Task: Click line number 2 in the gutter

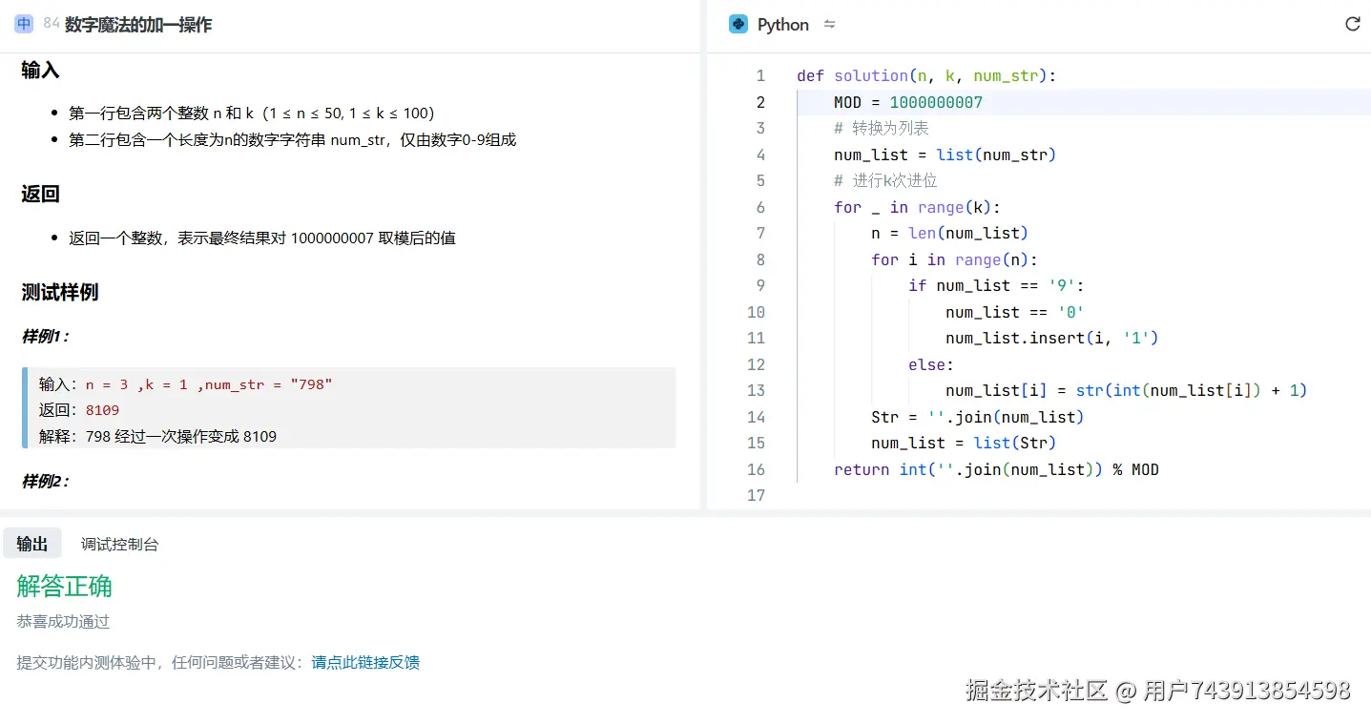Action: 760,102
